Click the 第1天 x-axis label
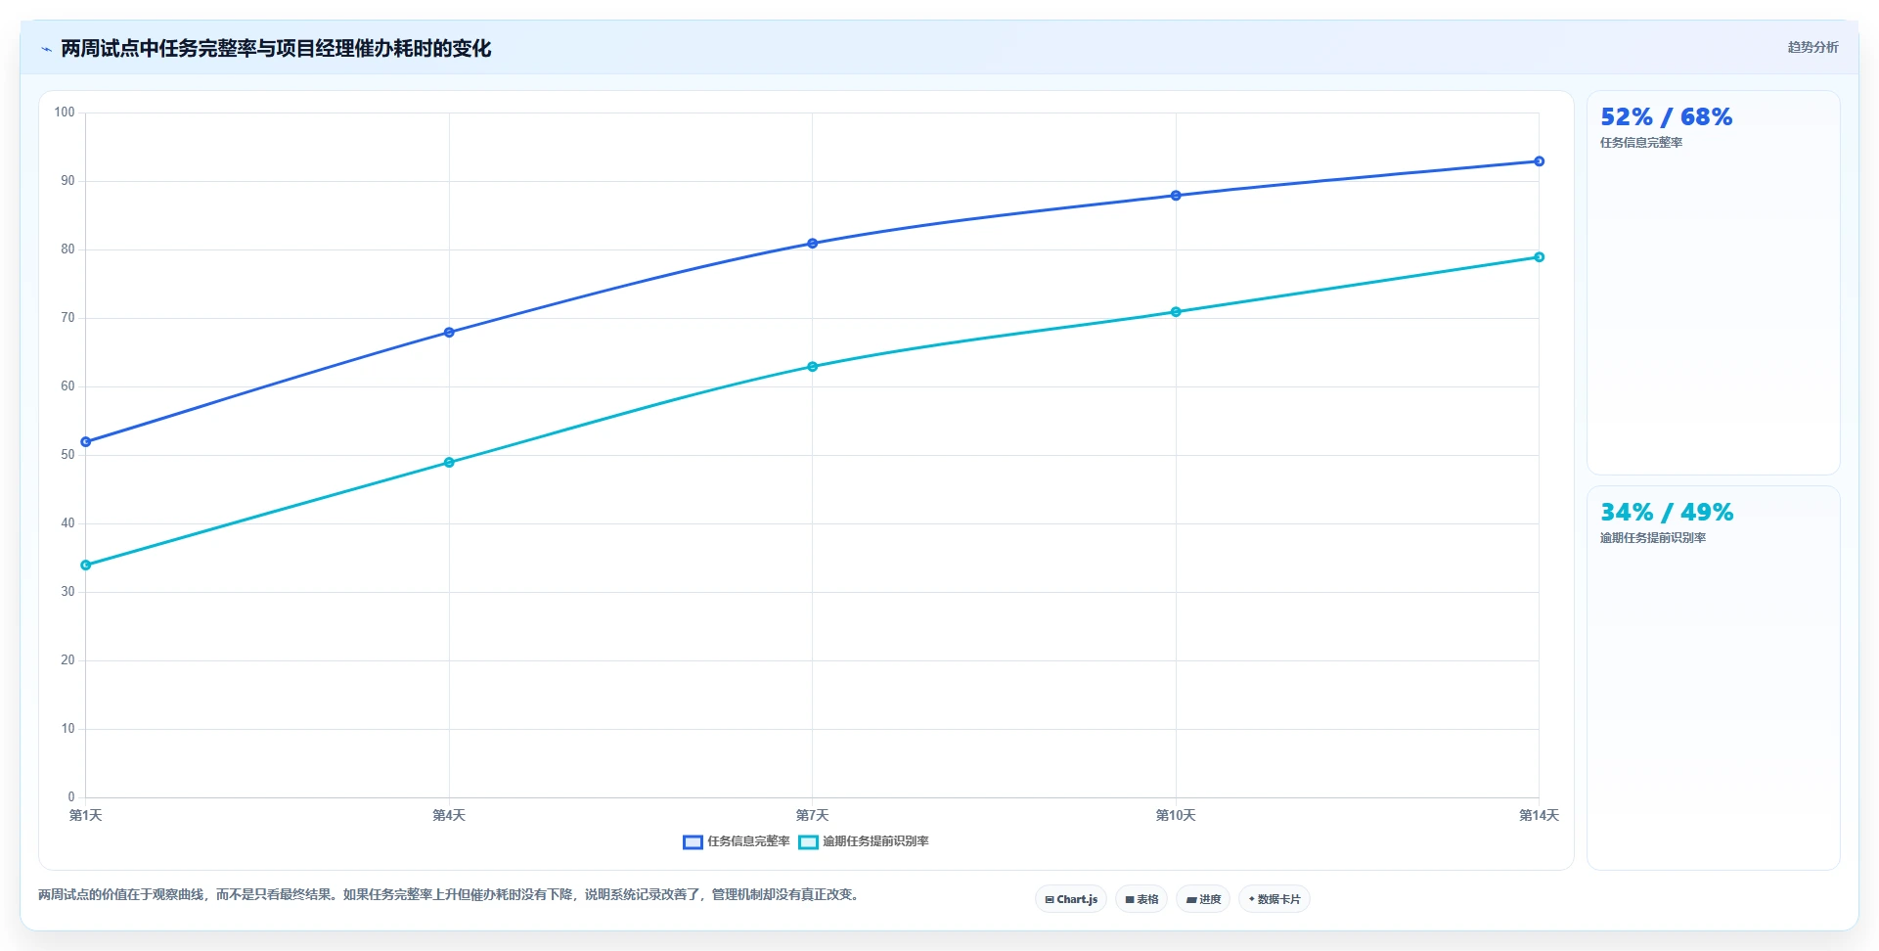The width and height of the screenshot is (1879, 951). click(86, 816)
